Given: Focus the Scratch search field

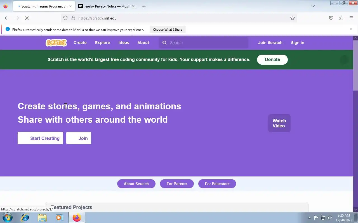Looking at the screenshot, I should (x=204, y=43).
